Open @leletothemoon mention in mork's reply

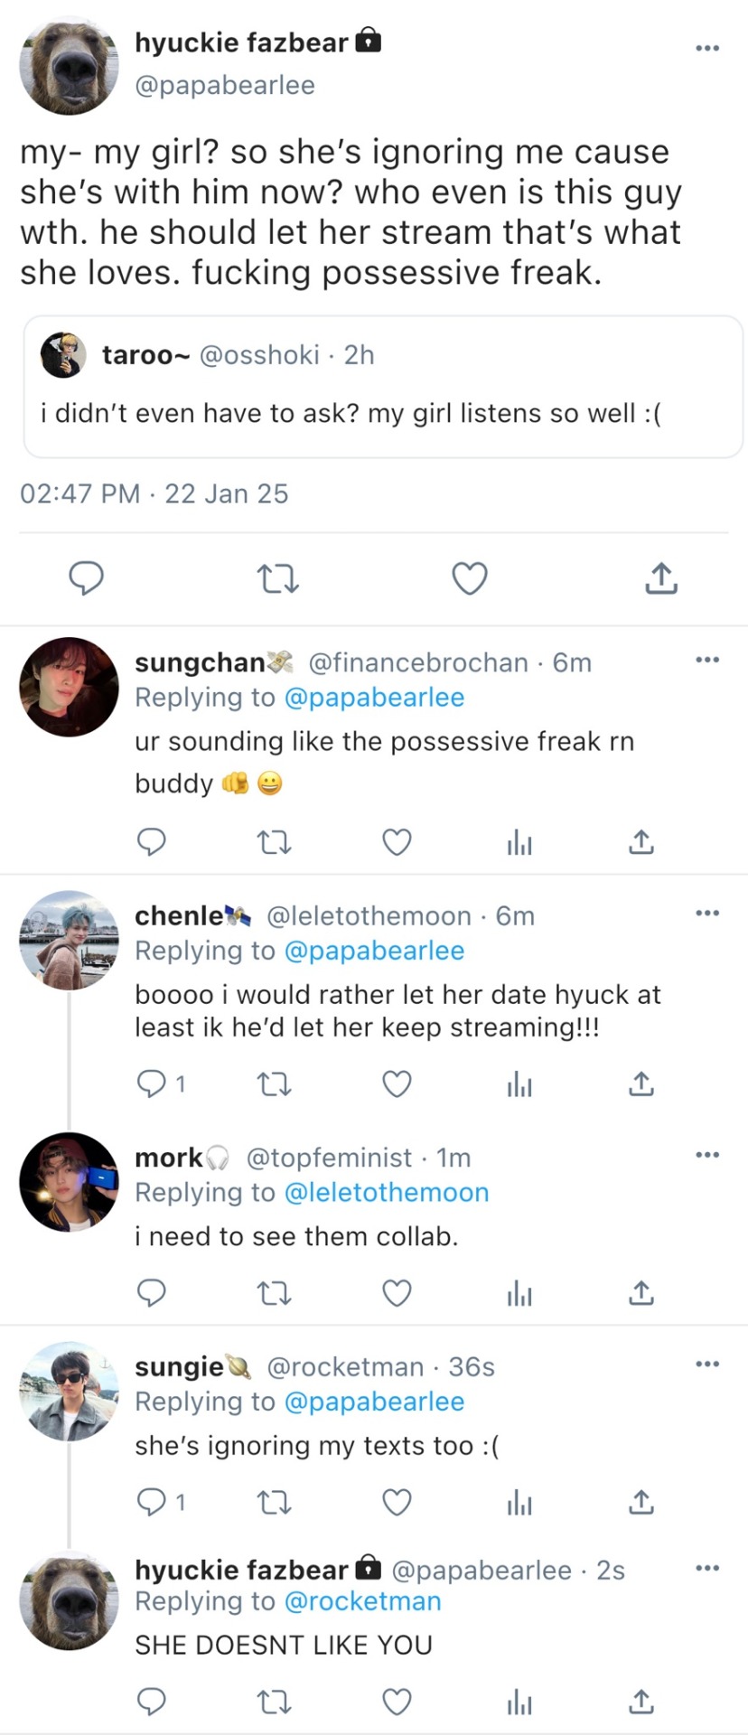click(x=386, y=1193)
